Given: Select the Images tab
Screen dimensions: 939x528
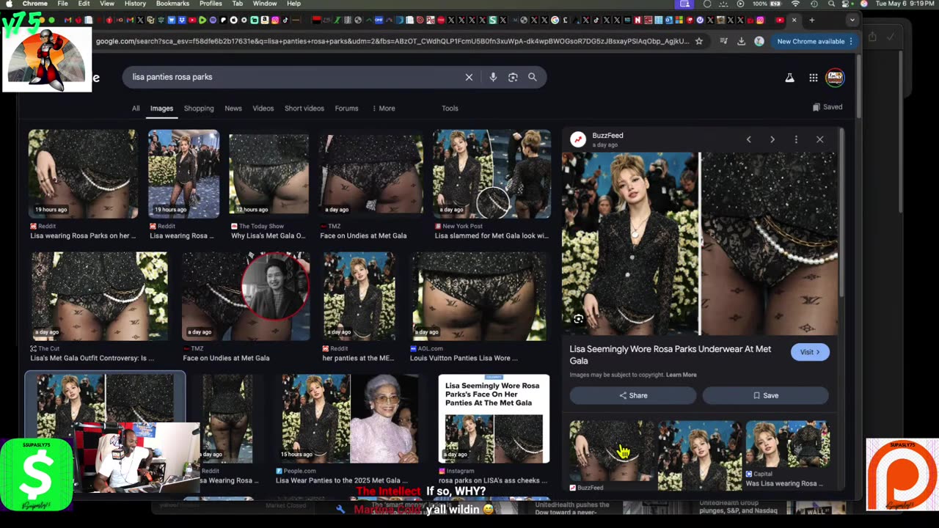Looking at the screenshot, I should coord(161,109).
